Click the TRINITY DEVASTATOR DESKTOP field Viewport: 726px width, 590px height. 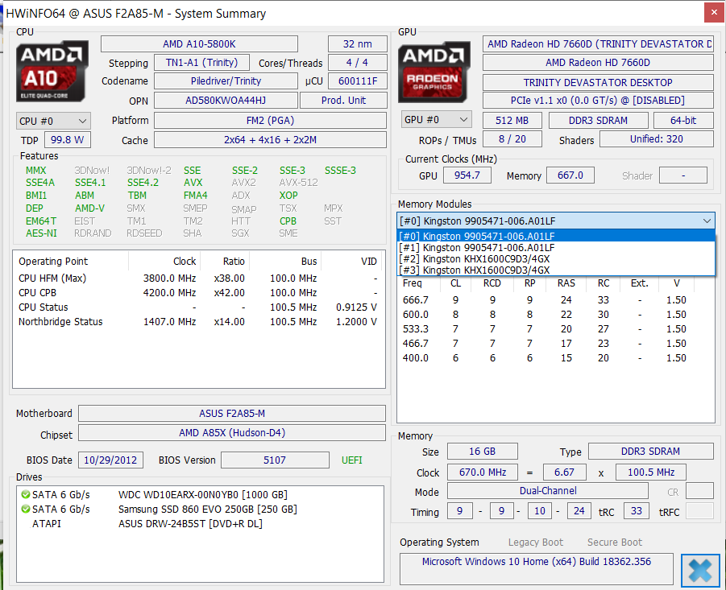coord(598,82)
